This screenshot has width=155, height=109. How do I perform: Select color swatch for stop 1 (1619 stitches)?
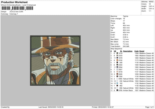[x=117, y=53]
